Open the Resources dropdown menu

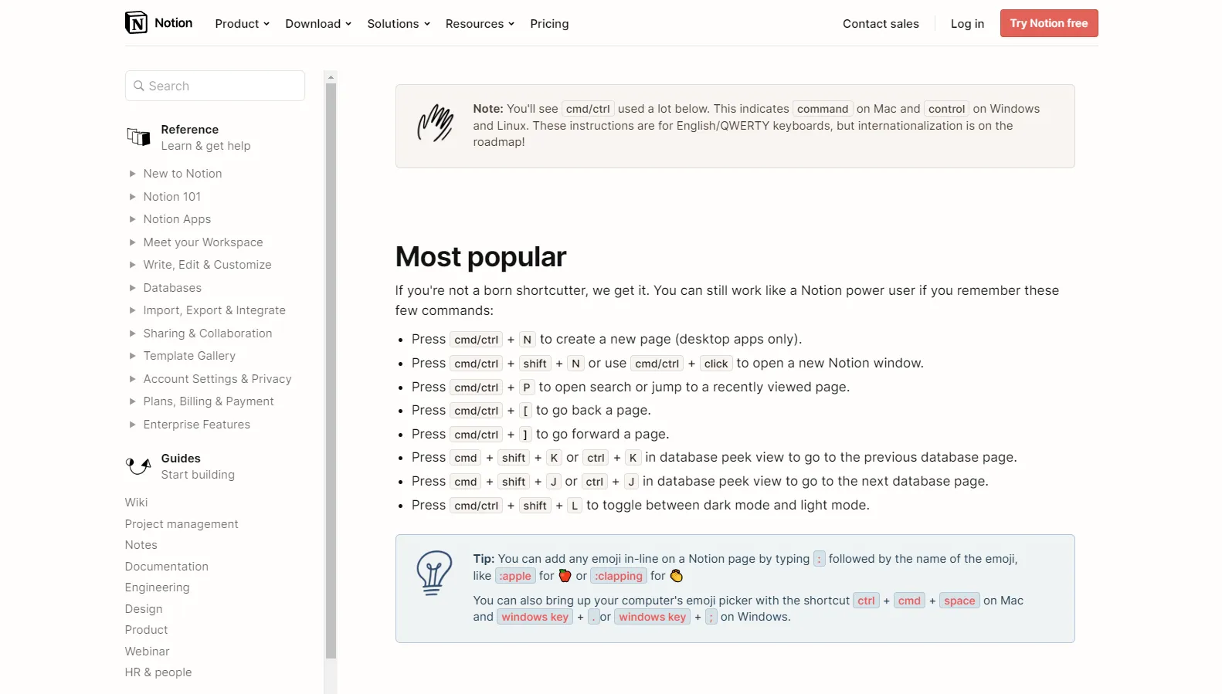tap(480, 24)
